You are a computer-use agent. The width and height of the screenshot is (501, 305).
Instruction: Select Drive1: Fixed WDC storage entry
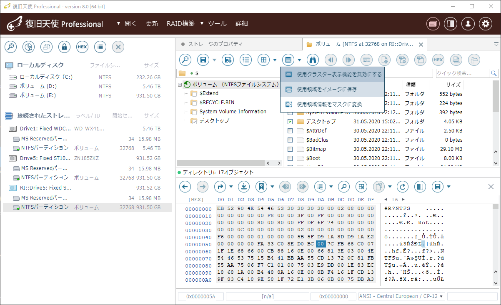(x=88, y=129)
